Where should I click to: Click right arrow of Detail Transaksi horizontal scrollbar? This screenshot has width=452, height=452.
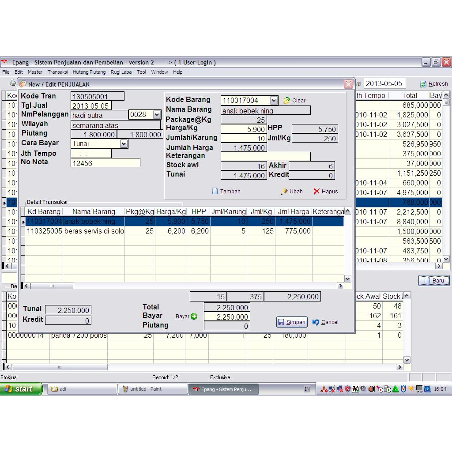point(340,286)
